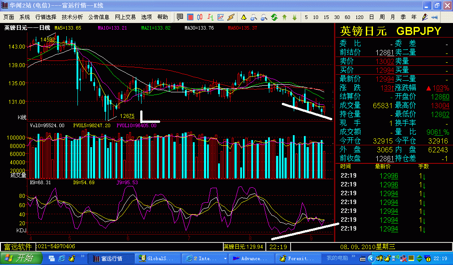Screen dimensions: 453x265
Task: Show hidden tray icons arrow
Action: click(x=371, y=259)
